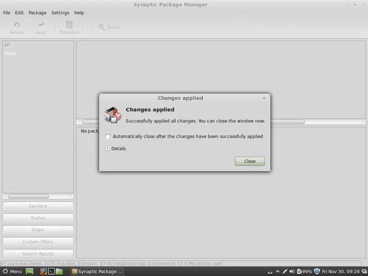This screenshot has width=368, height=276.
Task: Click the Custom Filters button
Action: point(38,242)
